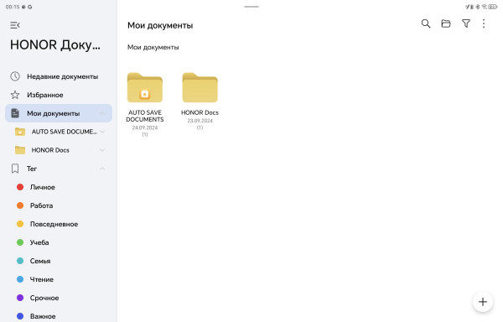Click the red dot next to Личное

pyautogui.click(x=20, y=187)
